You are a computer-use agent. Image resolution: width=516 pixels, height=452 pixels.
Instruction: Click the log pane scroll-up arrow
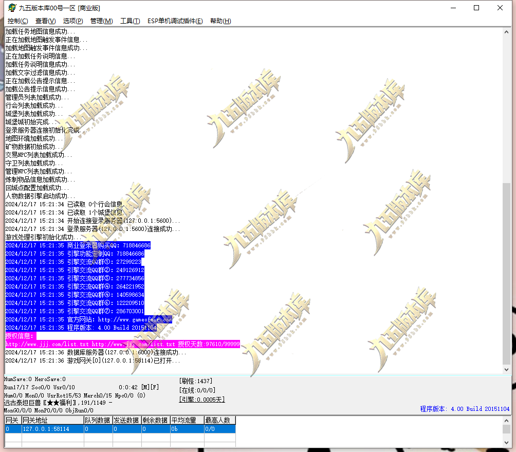506,32
